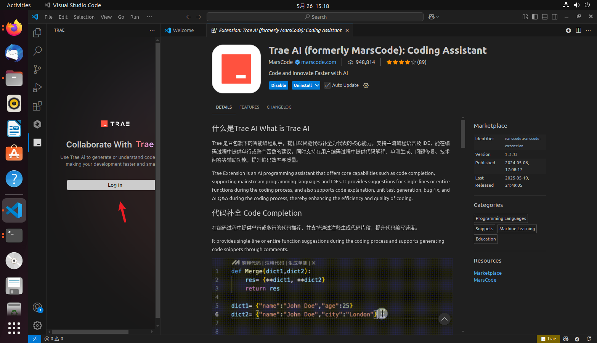Open the Extensions view
This screenshot has height=343, width=597.
[37, 106]
